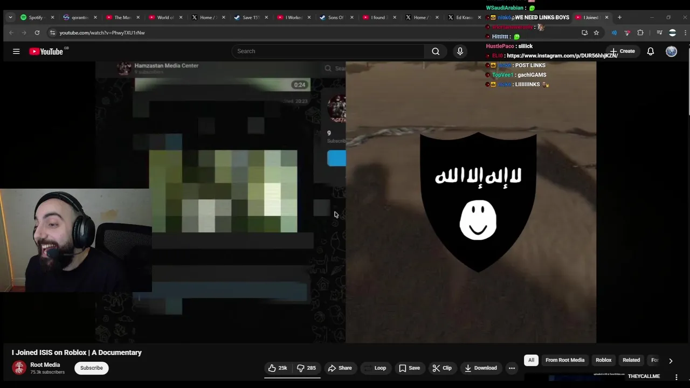The width and height of the screenshot is (690, 388).
Task: Select the 'All' filter chip
Action: [531, 360]
